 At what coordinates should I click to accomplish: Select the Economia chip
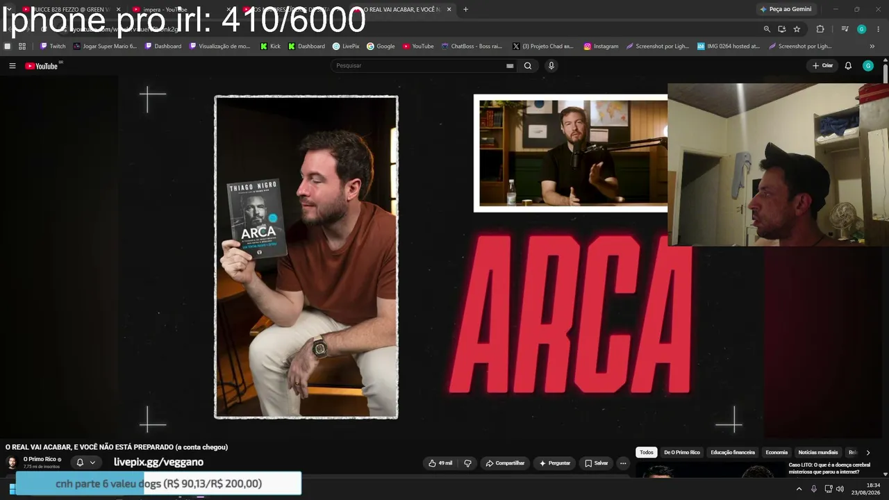(x=776, y=453)
